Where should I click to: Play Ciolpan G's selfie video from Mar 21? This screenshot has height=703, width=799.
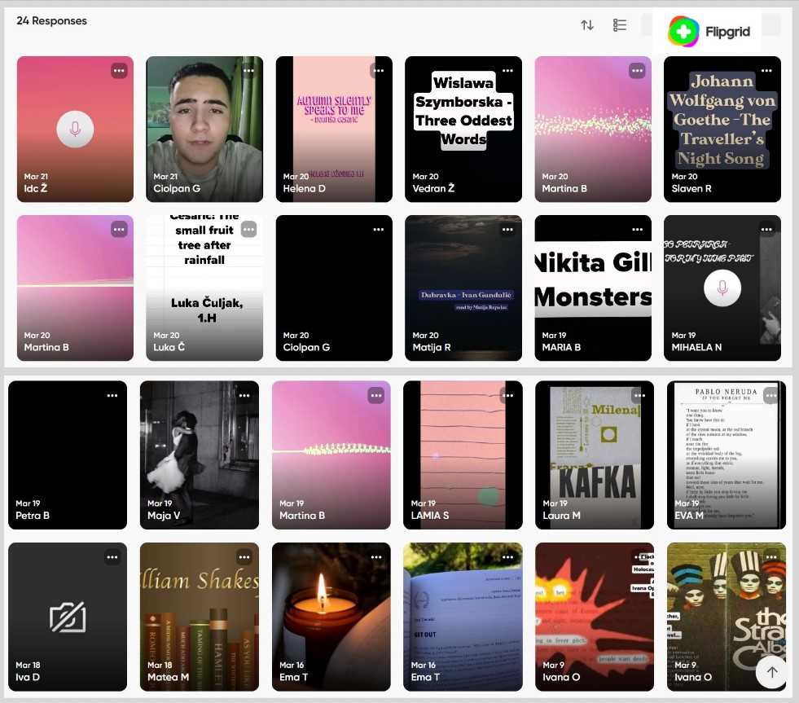coord(204,129)
